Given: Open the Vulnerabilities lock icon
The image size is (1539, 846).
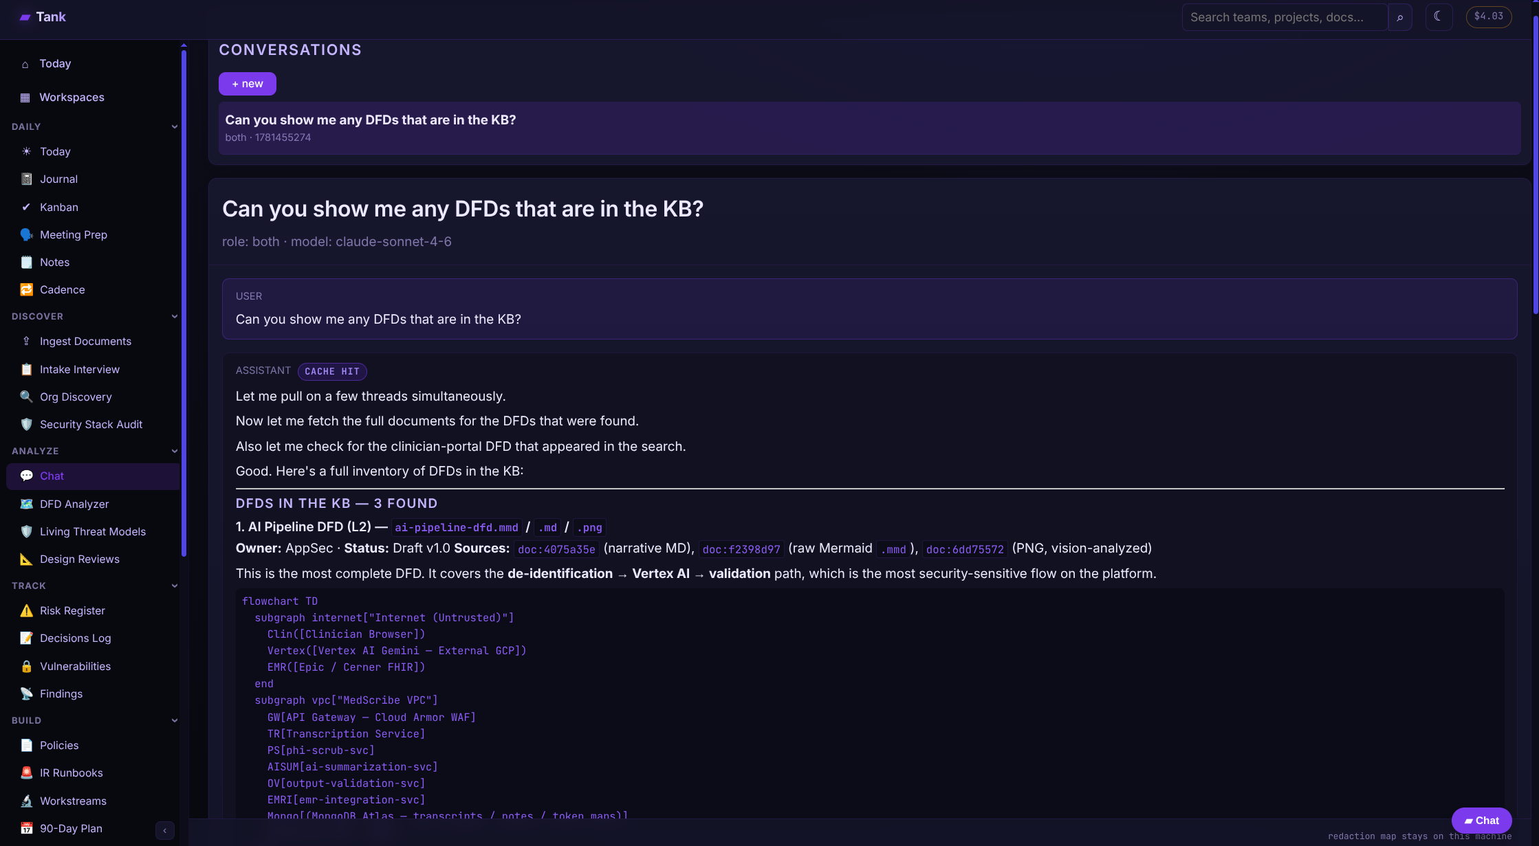Looking at the screenshot, I should (x=26, y=666).
